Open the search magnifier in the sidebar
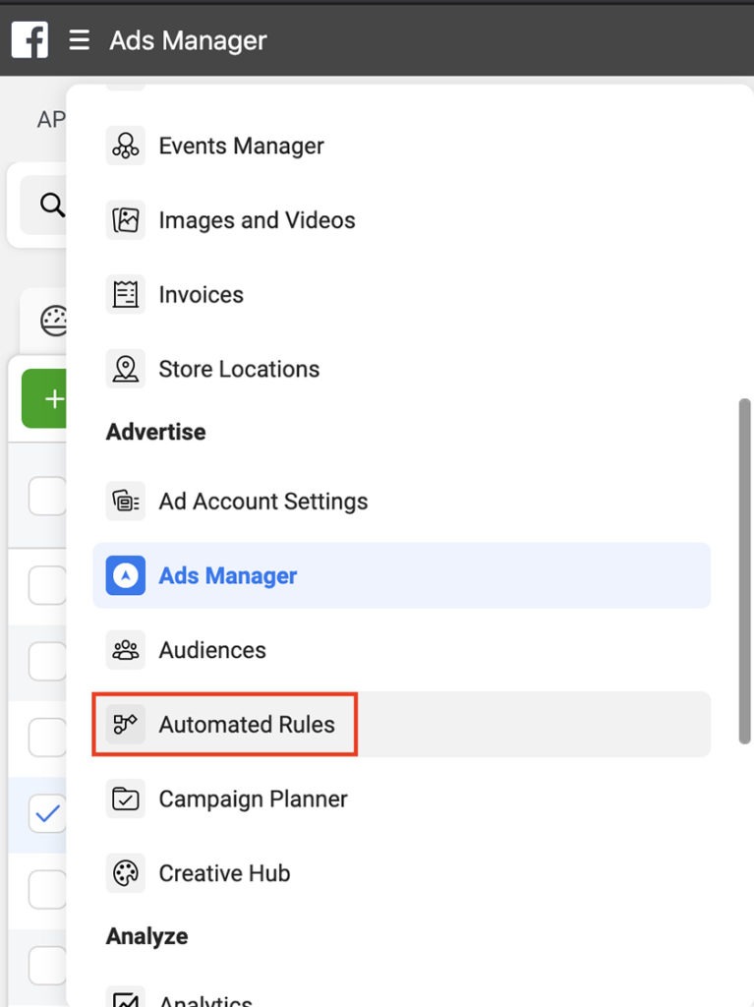754x1007 pixels. [x=50, y=206]
